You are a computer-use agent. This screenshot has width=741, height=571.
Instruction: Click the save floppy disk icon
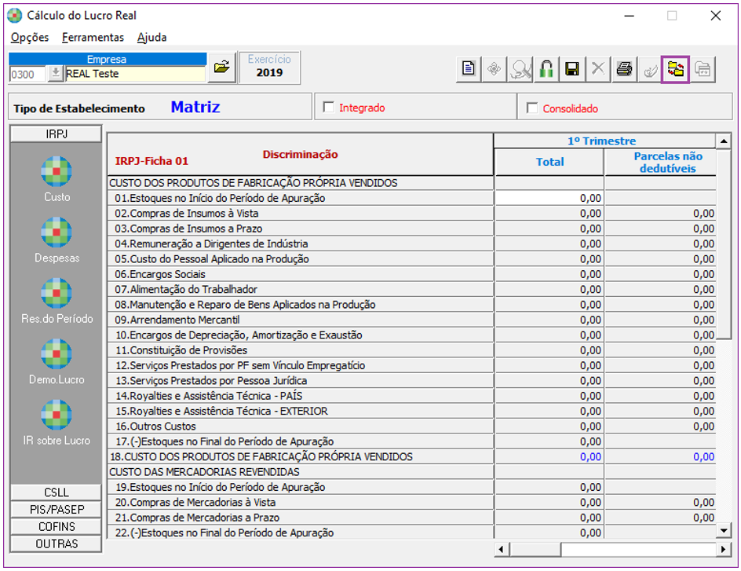[x=572, y=69]
